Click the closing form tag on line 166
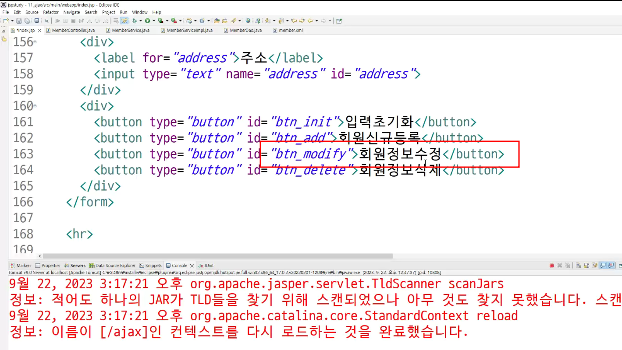Image resolution: width=622 pixels, height=350 pixels. tap(90, 202)
